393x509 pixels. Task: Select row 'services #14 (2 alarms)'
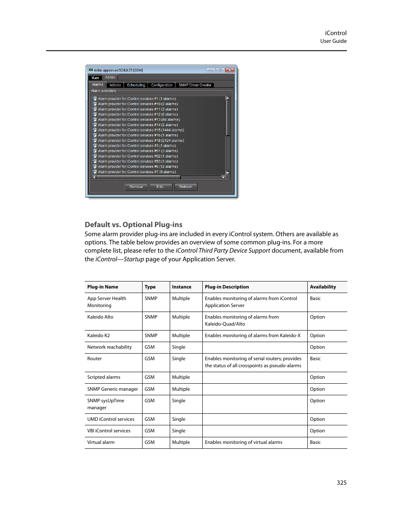point(159,125)
